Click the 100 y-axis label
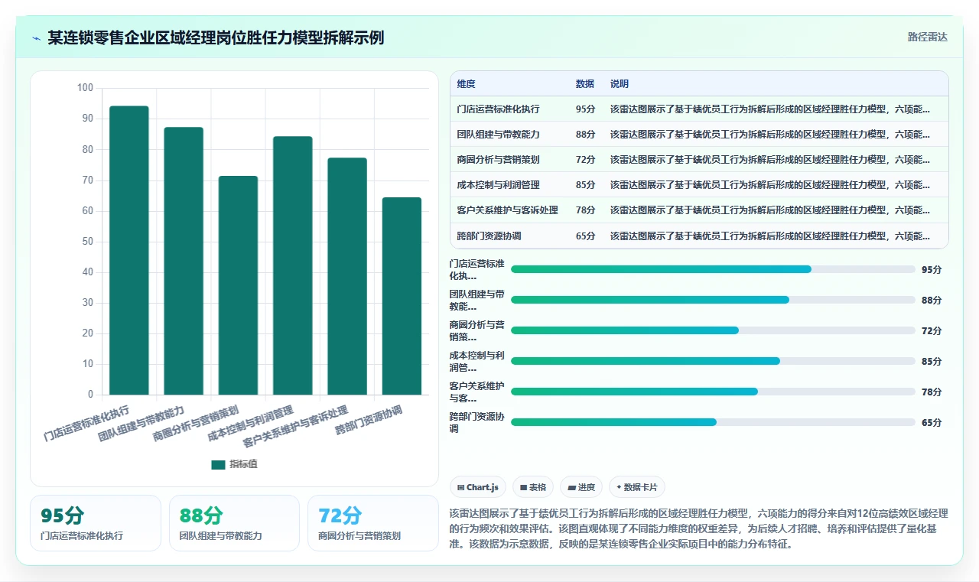979x582 pixels. [85, 88]
